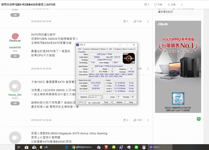Click the post #2 timestamp 2019-09-07 20:23
Screen dimensions: 209x150
click(x=39, y=21)
